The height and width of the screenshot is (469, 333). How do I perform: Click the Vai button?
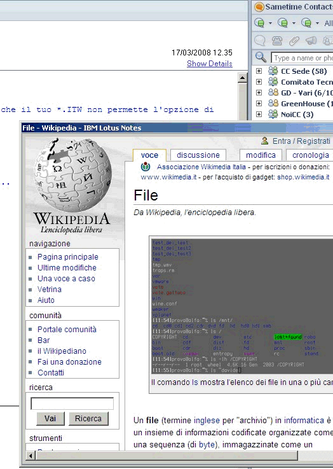(x=50, y=419)
